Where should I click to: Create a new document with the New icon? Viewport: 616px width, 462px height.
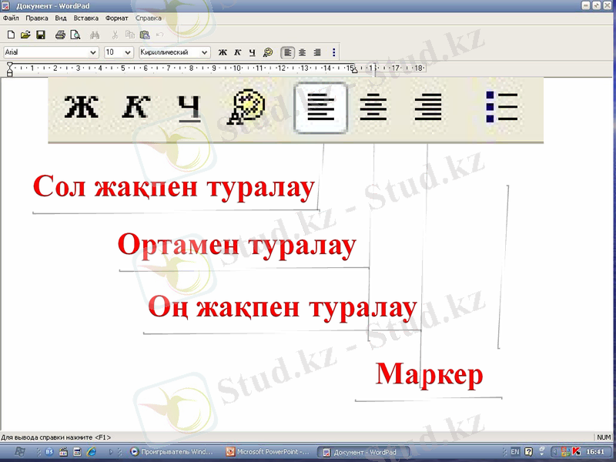(11, 35)
